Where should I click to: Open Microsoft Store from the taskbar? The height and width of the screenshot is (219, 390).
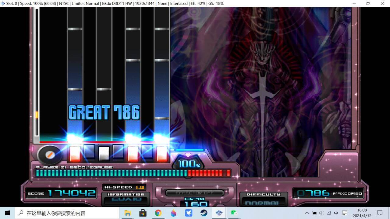pyautogui.click(x=143, y=213)
